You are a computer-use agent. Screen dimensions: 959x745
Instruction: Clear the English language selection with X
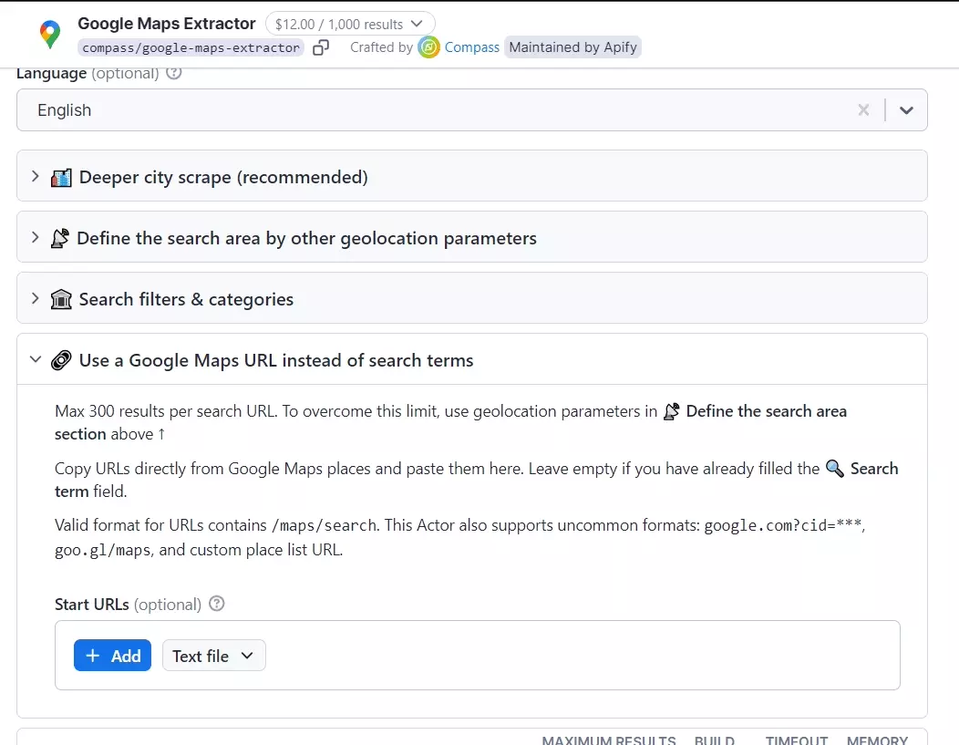click(x=863, y=109)
